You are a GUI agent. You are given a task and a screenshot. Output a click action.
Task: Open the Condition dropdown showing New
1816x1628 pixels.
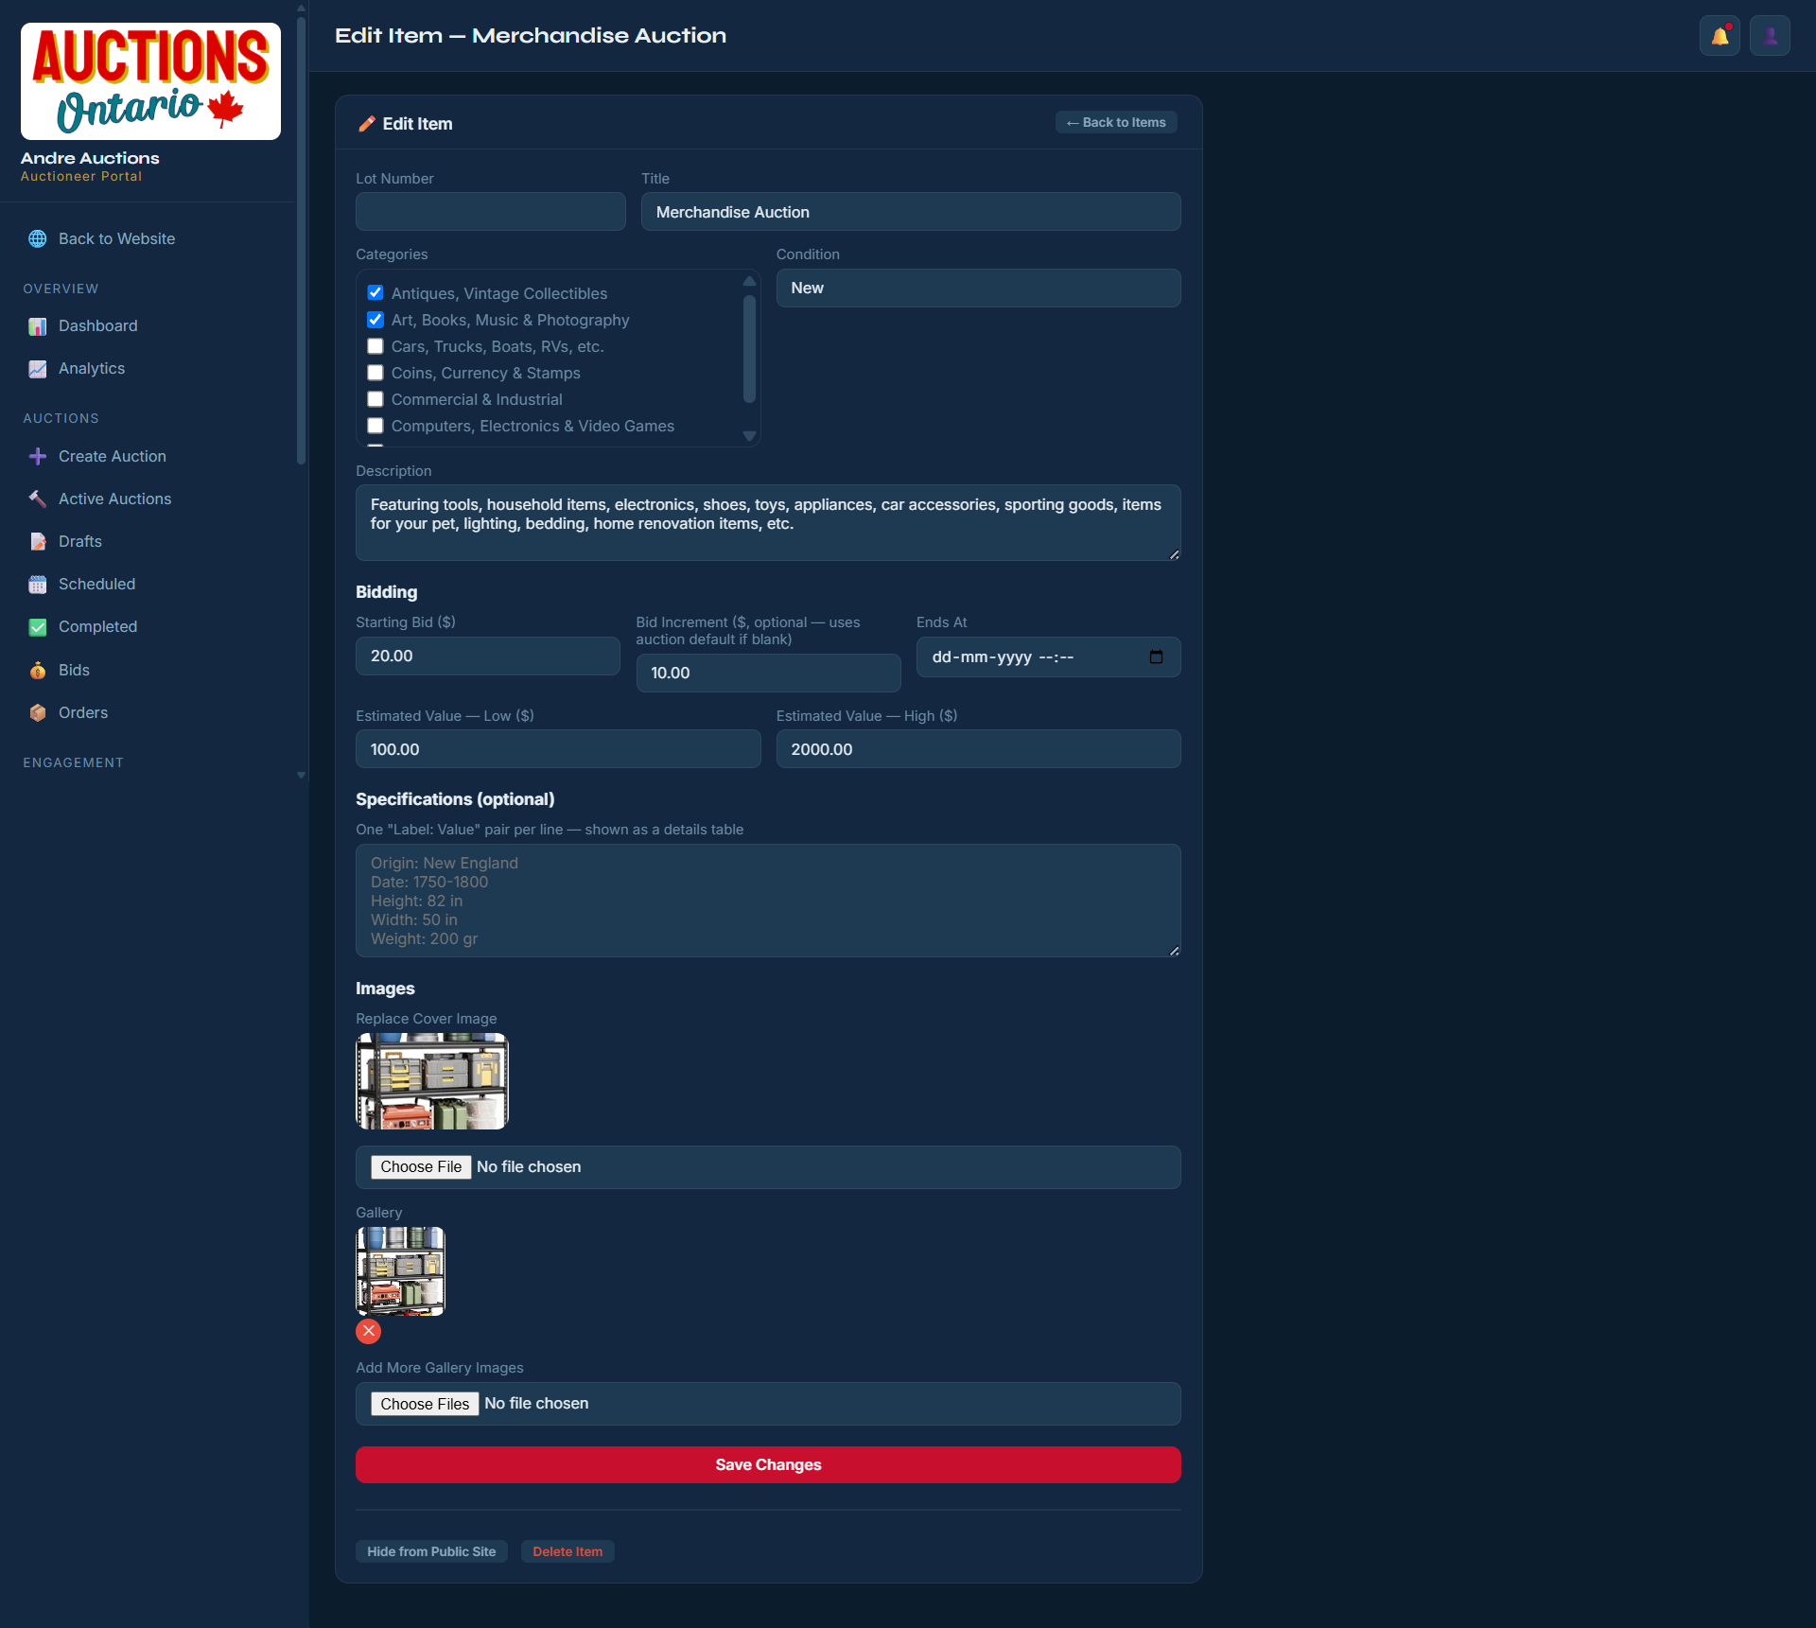pos(978,288)
